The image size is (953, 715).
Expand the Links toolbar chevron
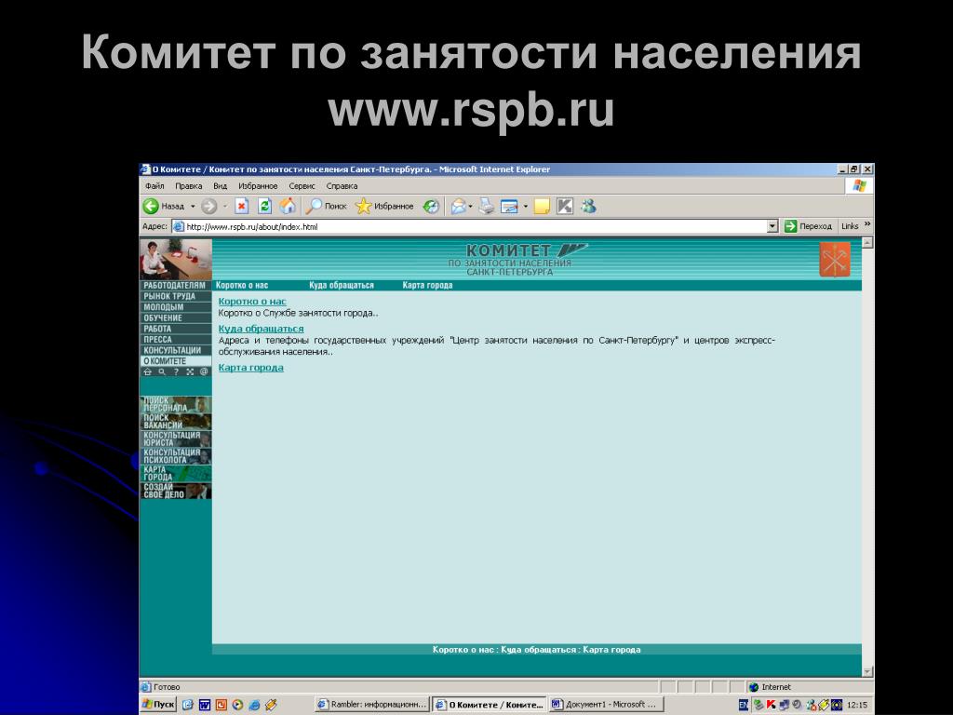point(867,224)
